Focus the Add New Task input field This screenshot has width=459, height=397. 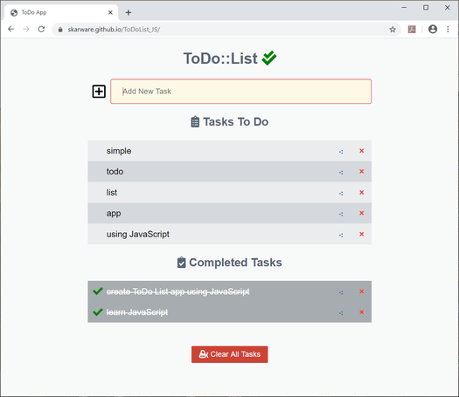(241, 92)
